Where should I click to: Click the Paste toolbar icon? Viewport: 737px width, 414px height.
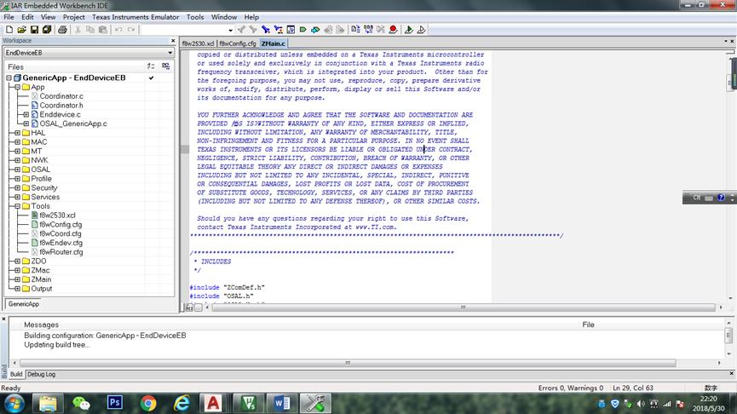(103, 30)
